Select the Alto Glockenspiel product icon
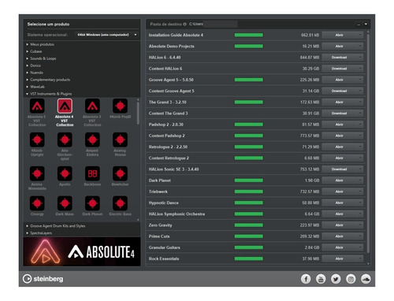The image size is (394, 301). click(65, 139)
